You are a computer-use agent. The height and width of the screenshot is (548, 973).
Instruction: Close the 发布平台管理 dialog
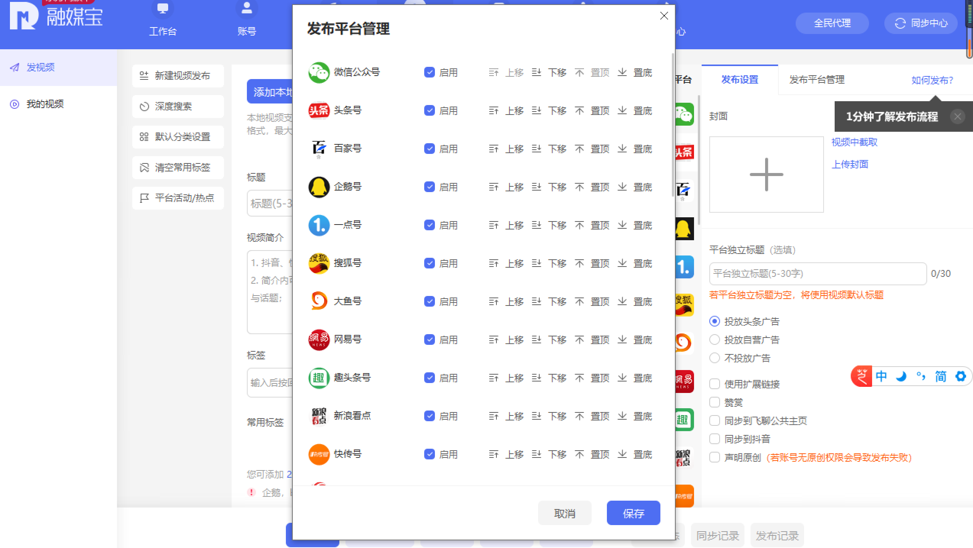pos(664,16)
